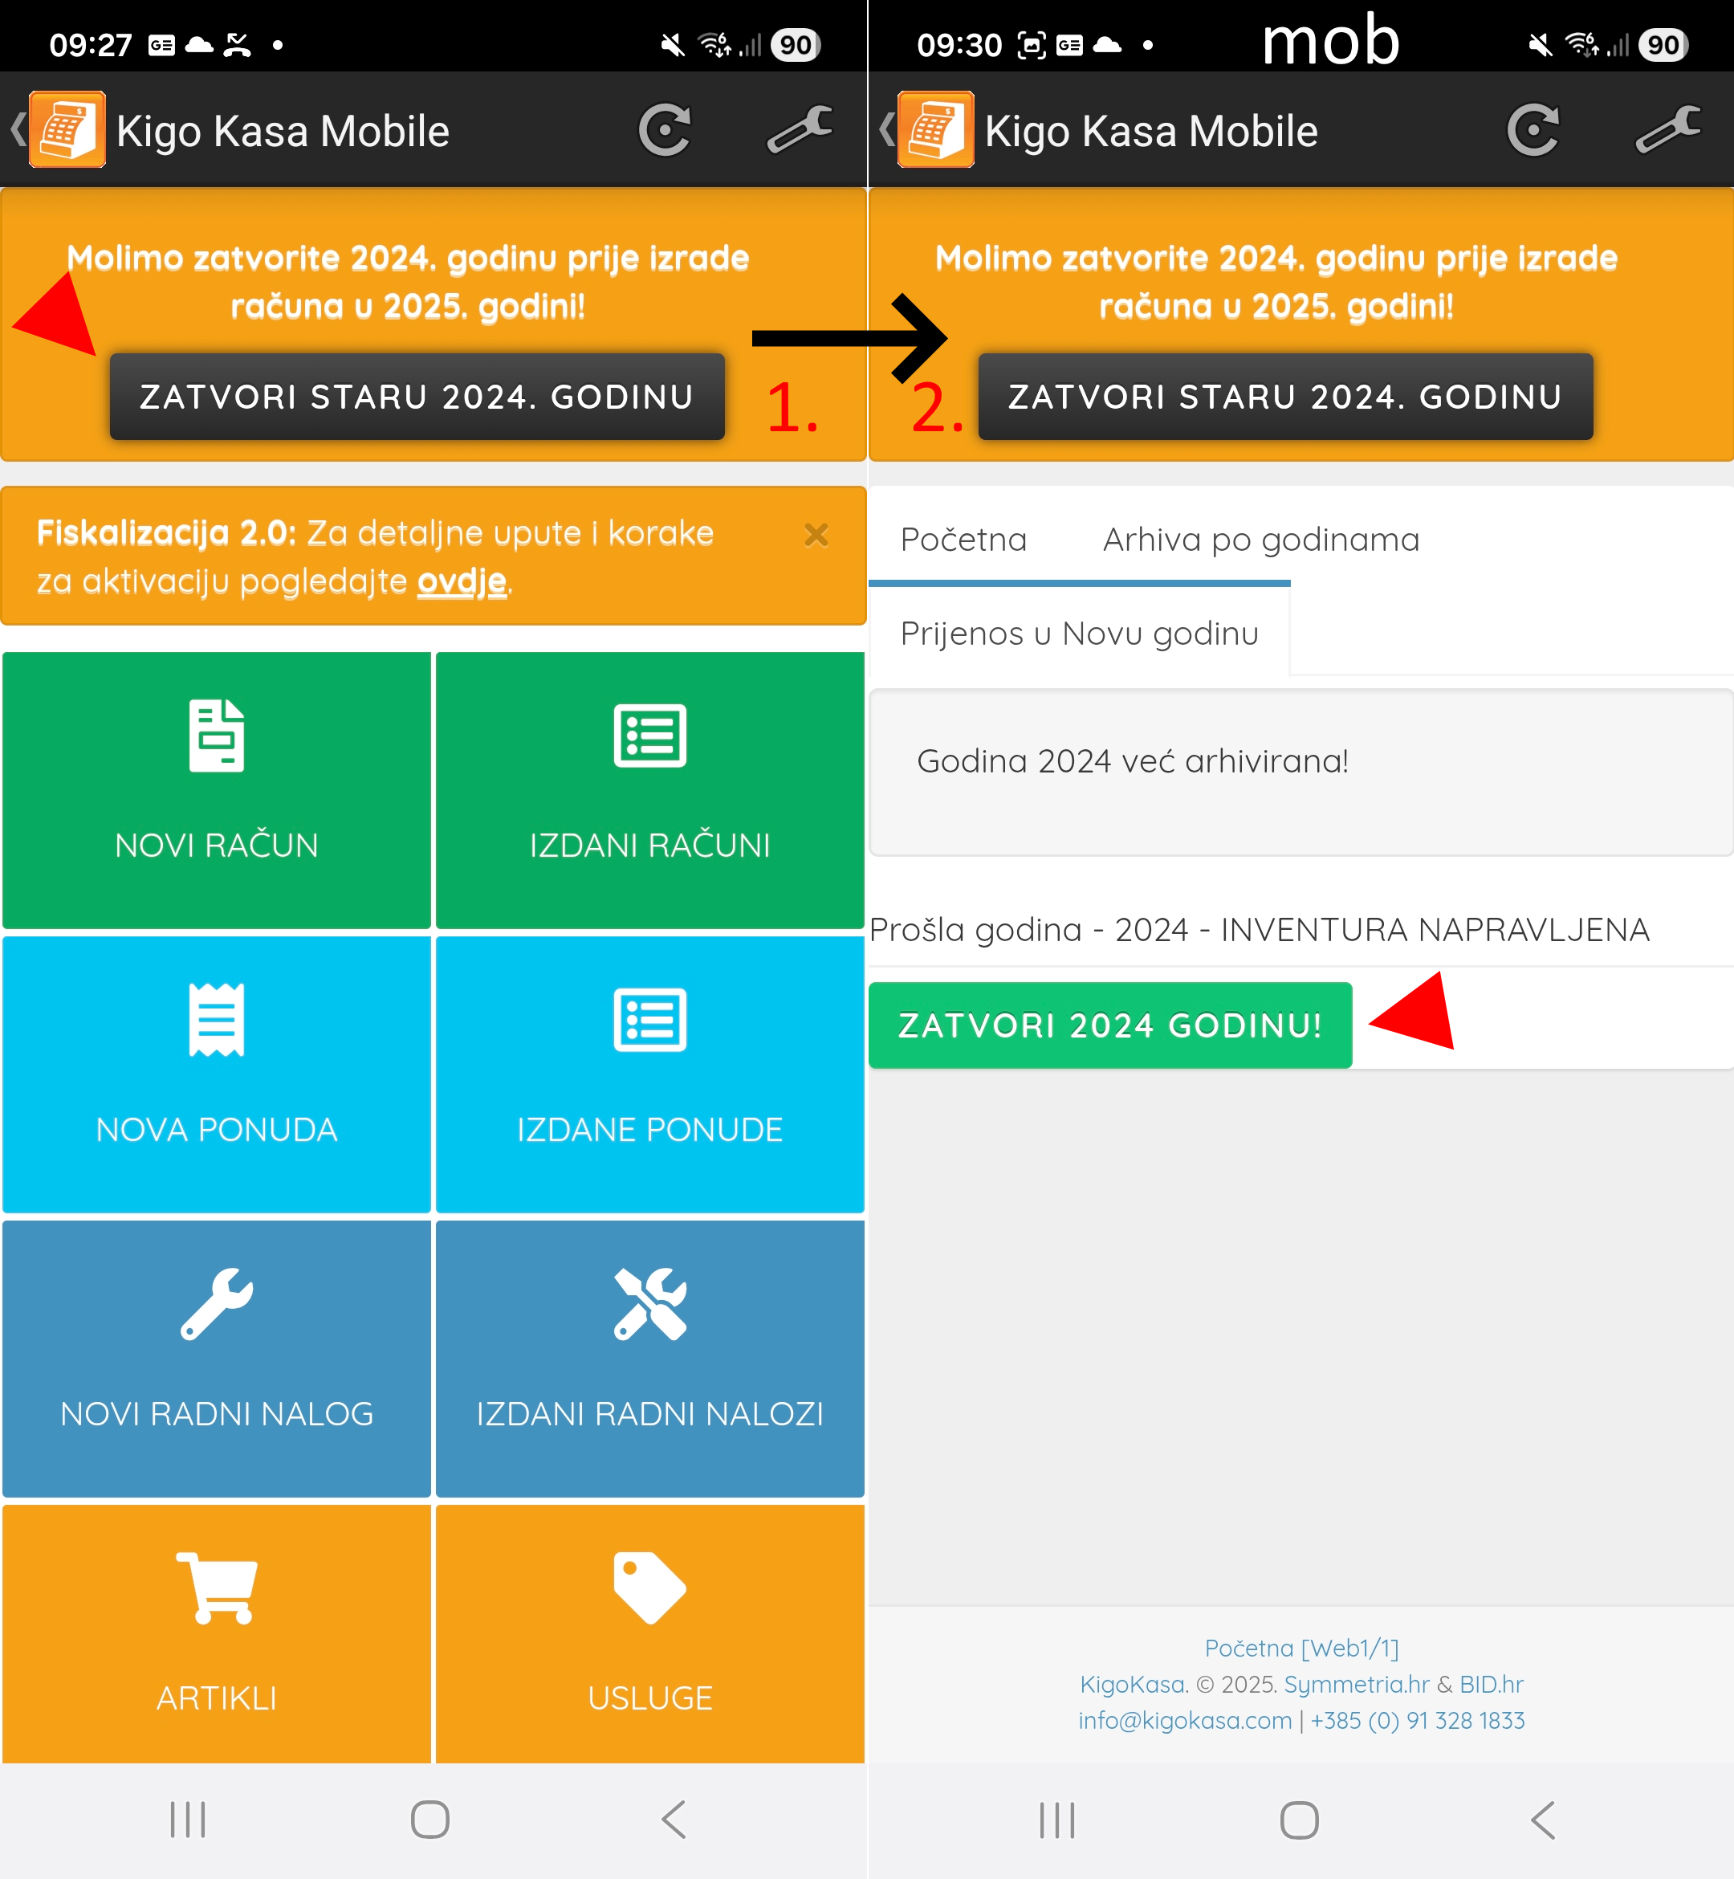The width and height of the screenshot is (1734, 1879).
Task: Open the USLUGE tag tile
Action: click(650, 1634)
